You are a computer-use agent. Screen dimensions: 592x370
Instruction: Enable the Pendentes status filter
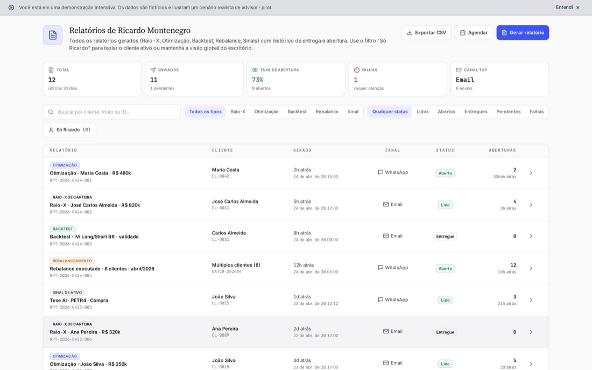pos(508,112)
